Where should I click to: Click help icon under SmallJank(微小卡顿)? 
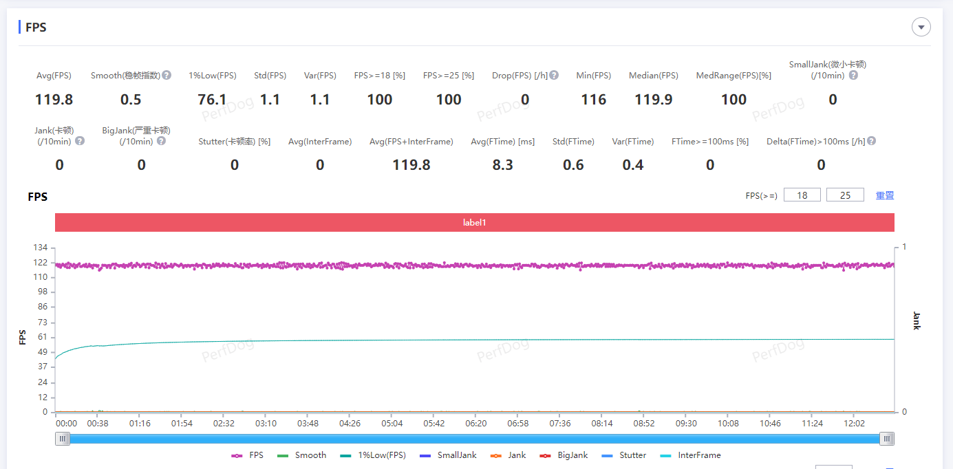tap(853, 75)
